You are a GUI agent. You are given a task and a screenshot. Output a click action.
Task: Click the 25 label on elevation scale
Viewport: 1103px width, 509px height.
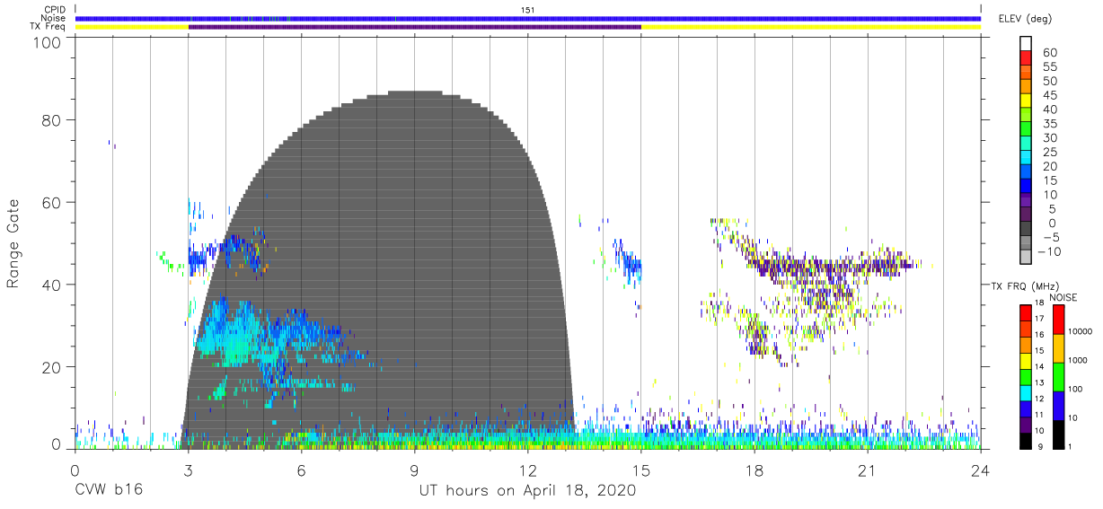[x=1049, y=153]
